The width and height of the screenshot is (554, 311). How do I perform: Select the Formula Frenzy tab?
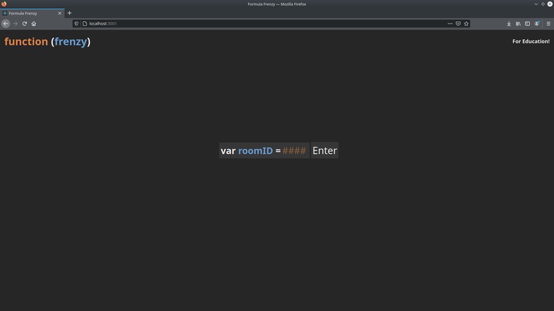point(32,13)
